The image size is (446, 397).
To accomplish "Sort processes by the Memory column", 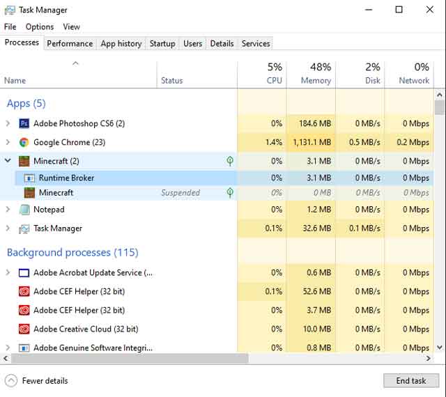I will coord(311,74).
